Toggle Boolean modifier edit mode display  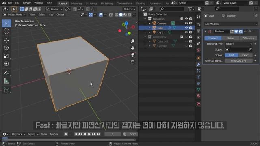pyautogui.click(x=232, y=32)
